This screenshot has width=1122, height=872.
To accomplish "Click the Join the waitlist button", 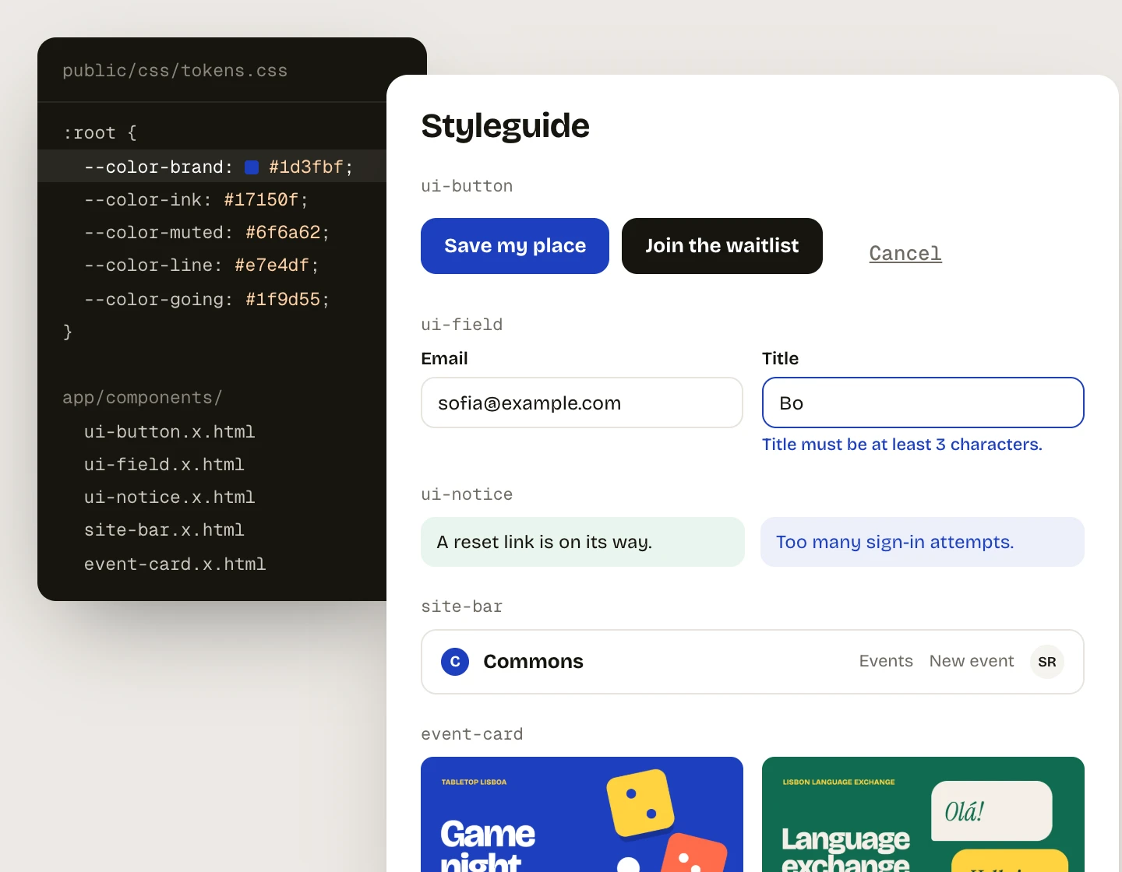I will click(x=722, y=246).
